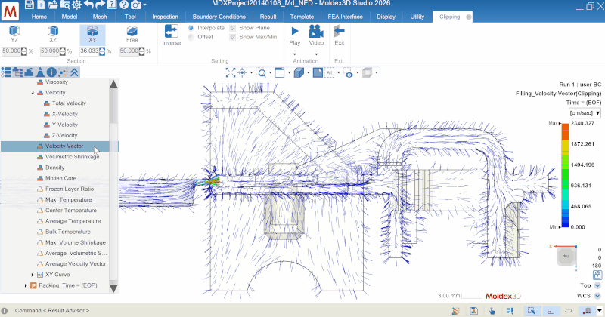This screenshot has width=605, height=317.
Task: Click the Inverse clipping direction icon
Action: click(x=172, y=35)
